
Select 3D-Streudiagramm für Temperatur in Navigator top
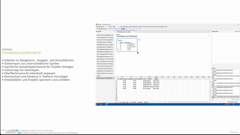click(x=105, y=37)
